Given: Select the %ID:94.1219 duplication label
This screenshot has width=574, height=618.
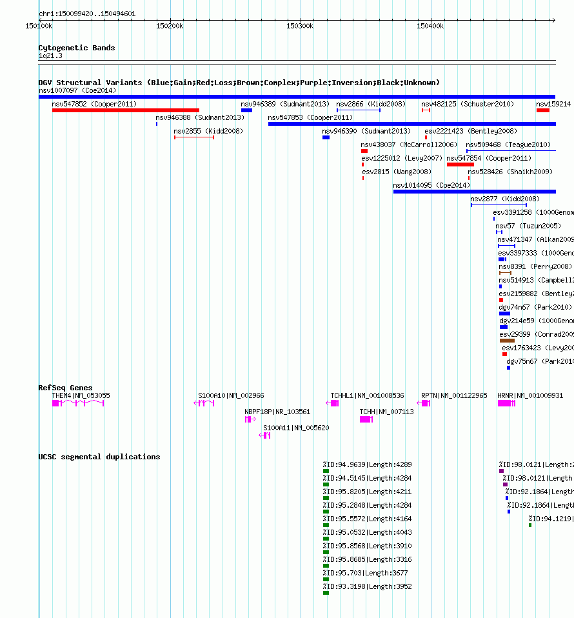Looking at the screenshot, I should (551, 519).
